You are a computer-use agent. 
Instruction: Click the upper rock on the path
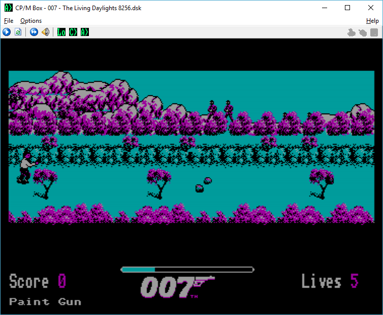click(208, 181)
